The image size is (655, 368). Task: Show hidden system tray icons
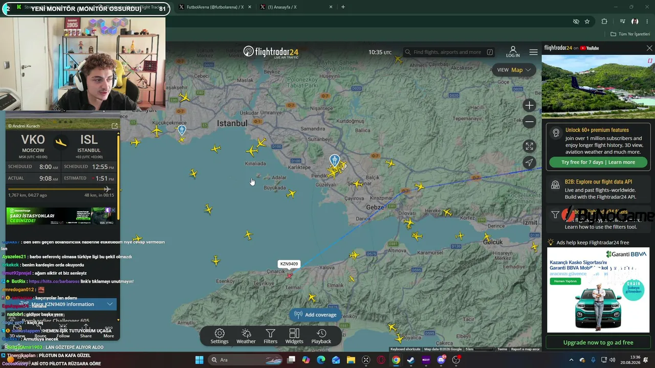point(572,360)
